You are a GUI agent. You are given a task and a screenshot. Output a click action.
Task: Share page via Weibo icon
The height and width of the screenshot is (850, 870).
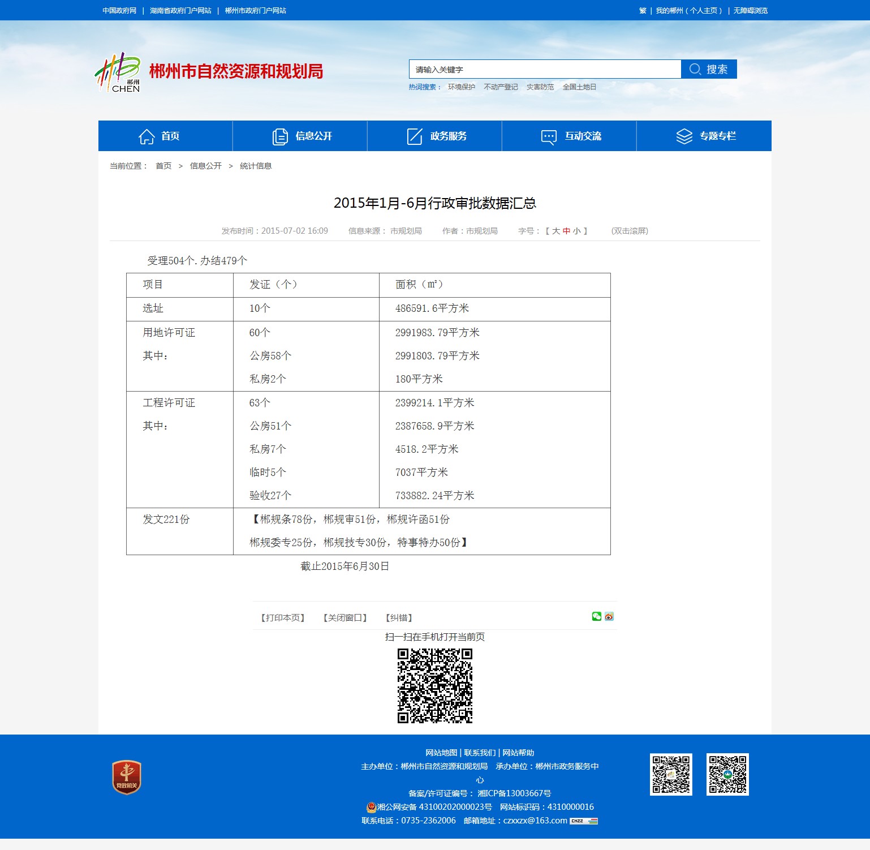[609, 616]
